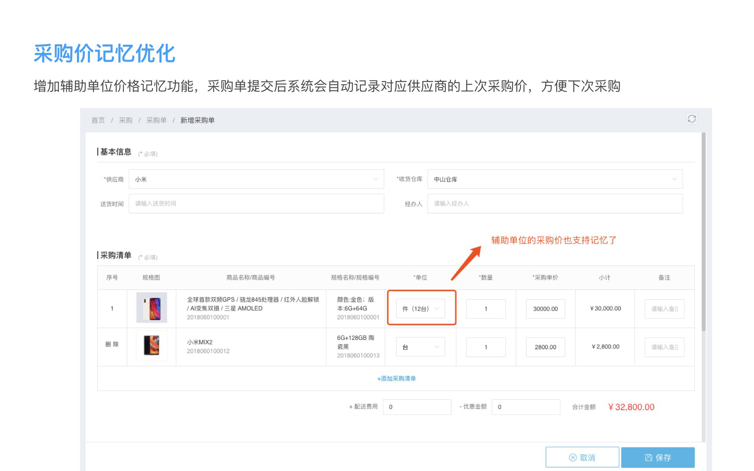Click the 首页 breadcrumb link

(98, 120)
